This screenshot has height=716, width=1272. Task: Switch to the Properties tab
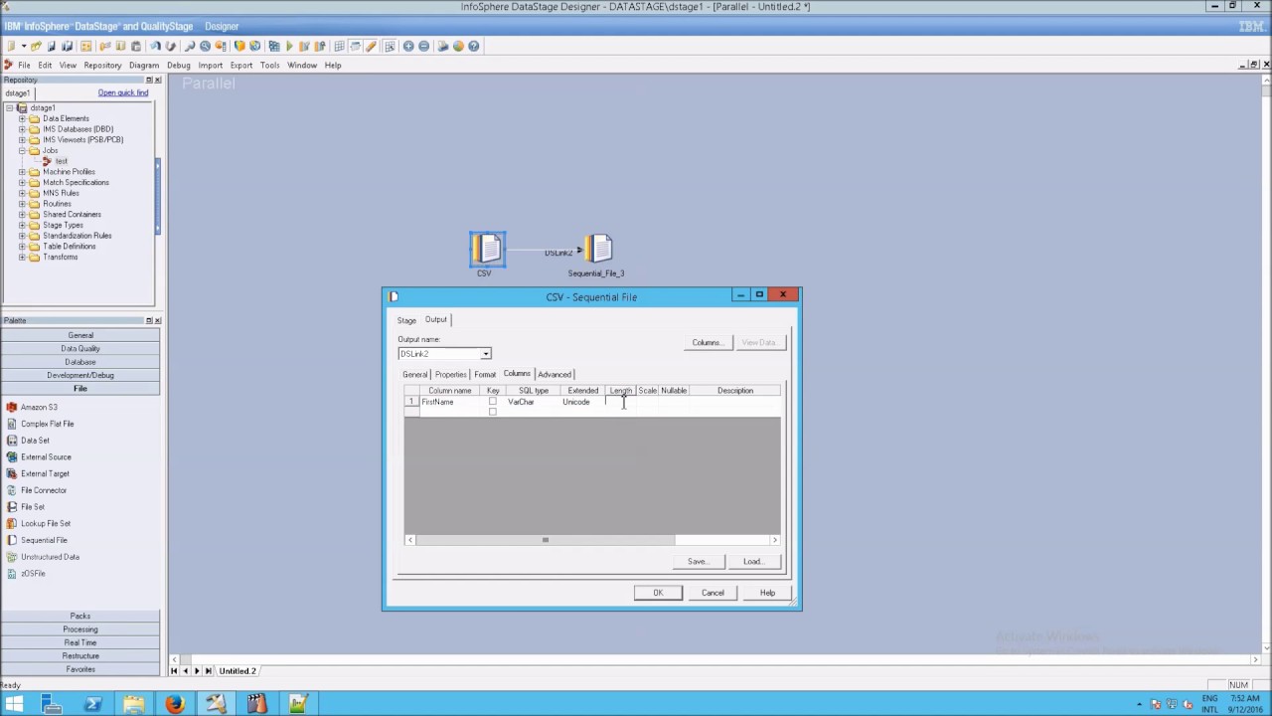pos(450,375)
